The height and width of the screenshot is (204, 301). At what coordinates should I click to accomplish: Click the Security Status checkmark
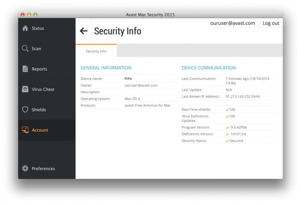click(227, 141)
